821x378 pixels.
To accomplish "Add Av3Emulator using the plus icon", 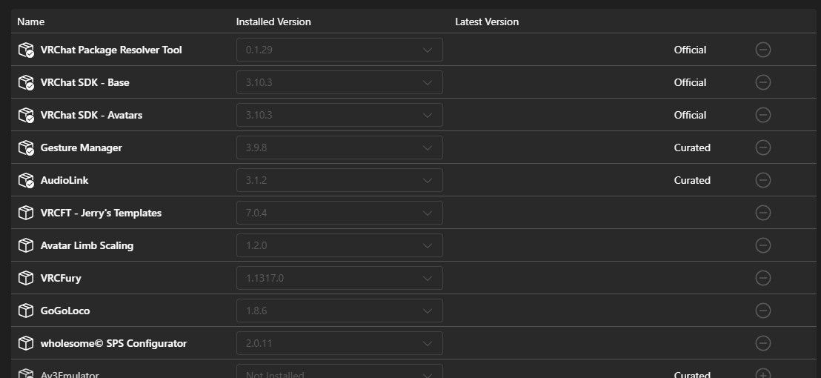I will coord(763,374).
